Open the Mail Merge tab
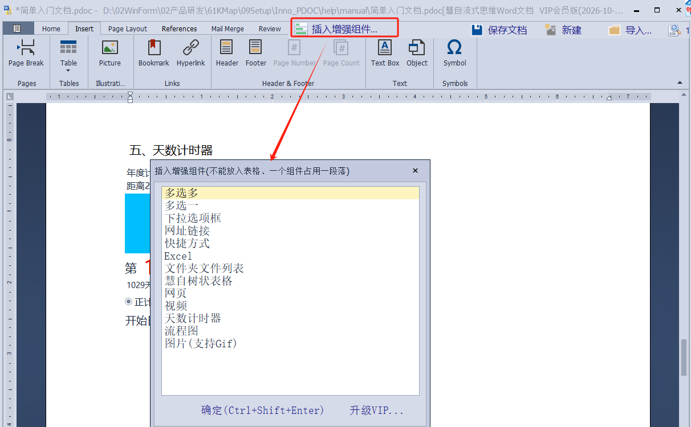 tap(227, 29)
